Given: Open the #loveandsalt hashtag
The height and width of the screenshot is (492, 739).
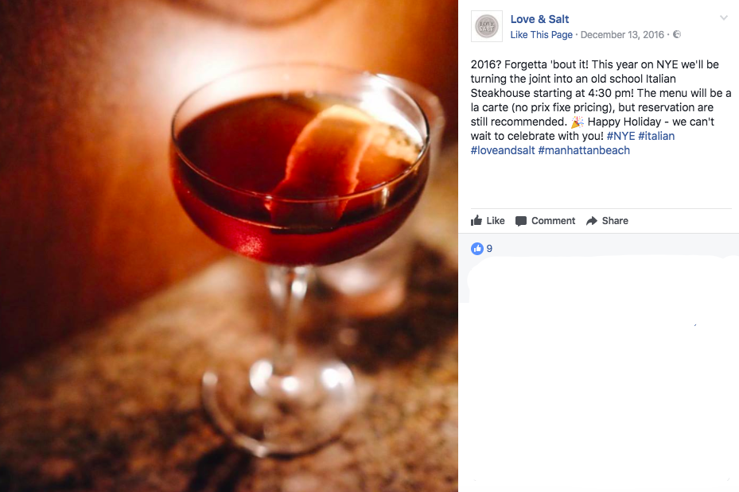Looking at the screenshot, I should click(x=503, y=150).
